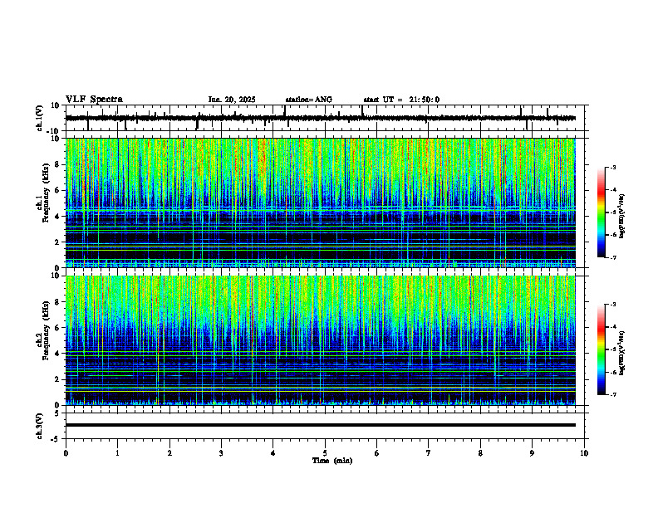Click time axis tick label 10
Screen dimensions: 658x508
[584, 453]
